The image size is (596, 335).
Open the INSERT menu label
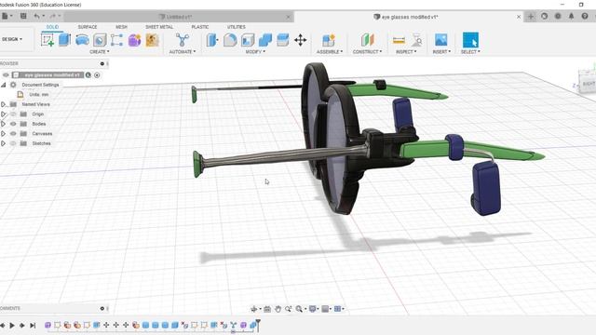[x=441, y=52]
